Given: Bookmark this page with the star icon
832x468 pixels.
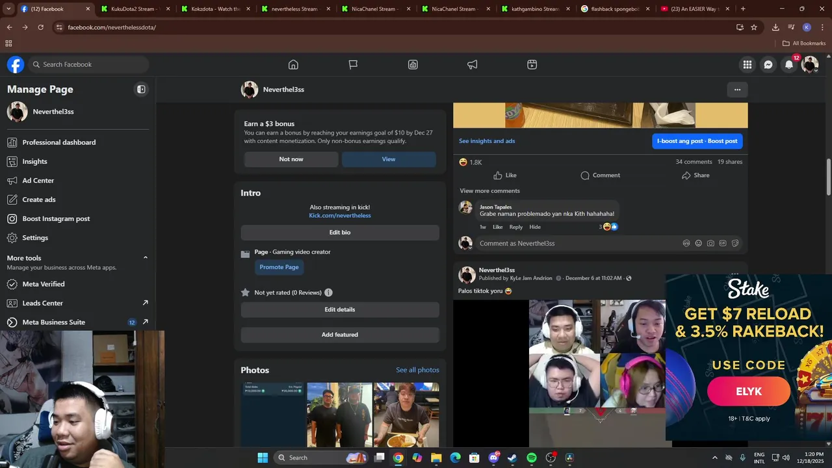Looking at the screenshot, I should 754,27.
